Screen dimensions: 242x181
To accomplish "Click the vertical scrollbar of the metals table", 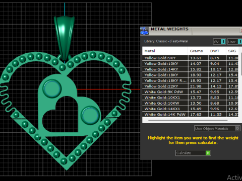I will [x=241, y=64].
